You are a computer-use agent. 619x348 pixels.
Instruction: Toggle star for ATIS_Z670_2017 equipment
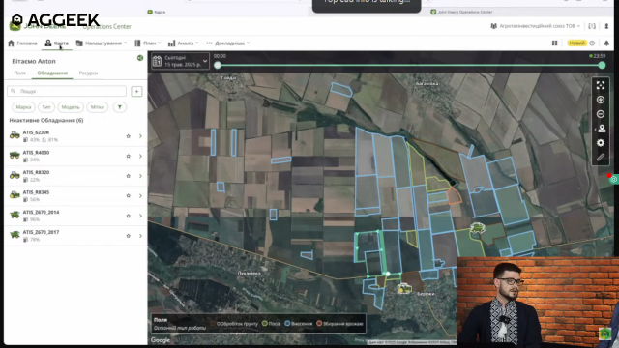128,236
